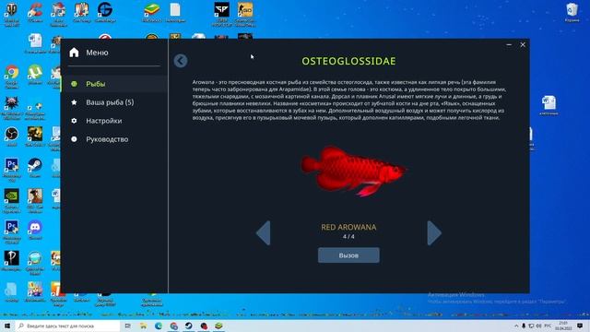Click the Arowana description paragraph
The height and width of the screenshot is (332, 590).
point(348,100)
